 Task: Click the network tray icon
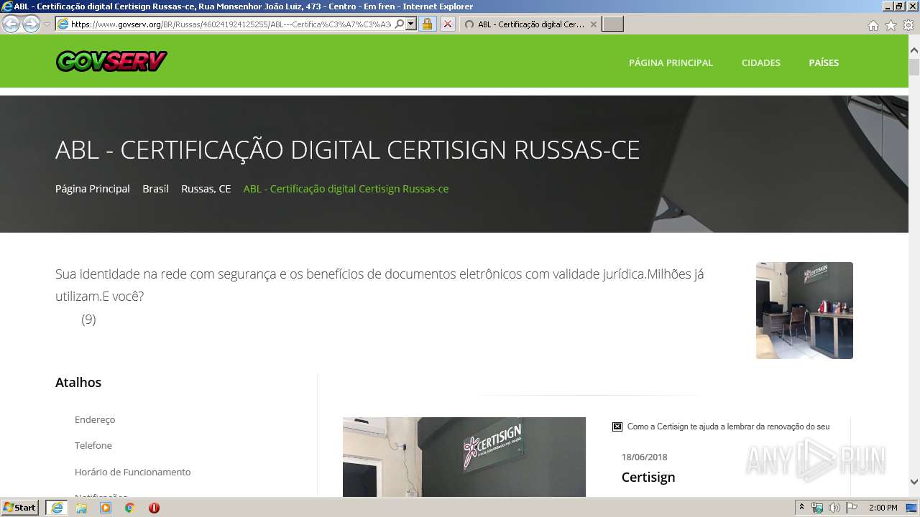[x=817, y=508]
